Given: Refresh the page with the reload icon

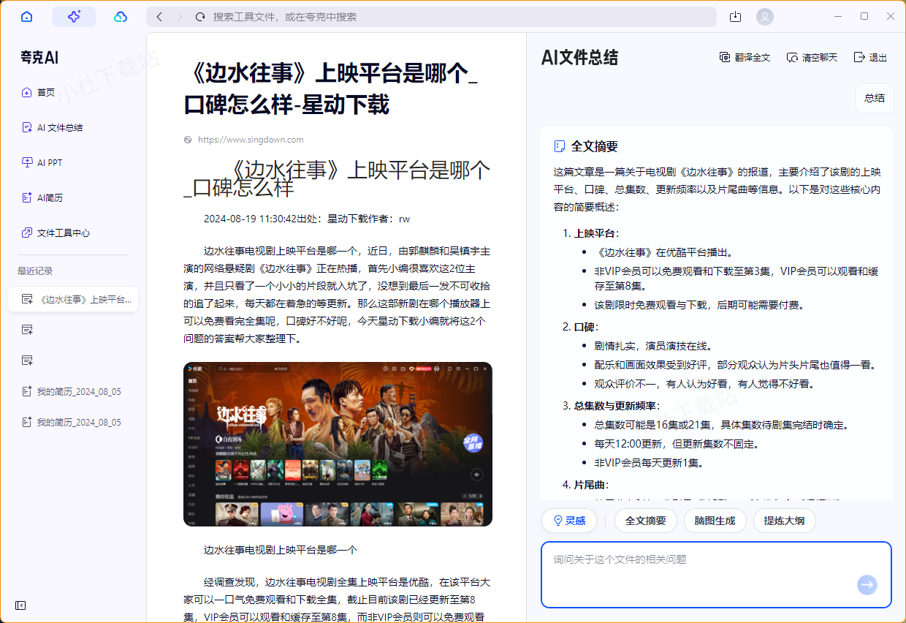Looking at the screenshot, I should 200,17.
